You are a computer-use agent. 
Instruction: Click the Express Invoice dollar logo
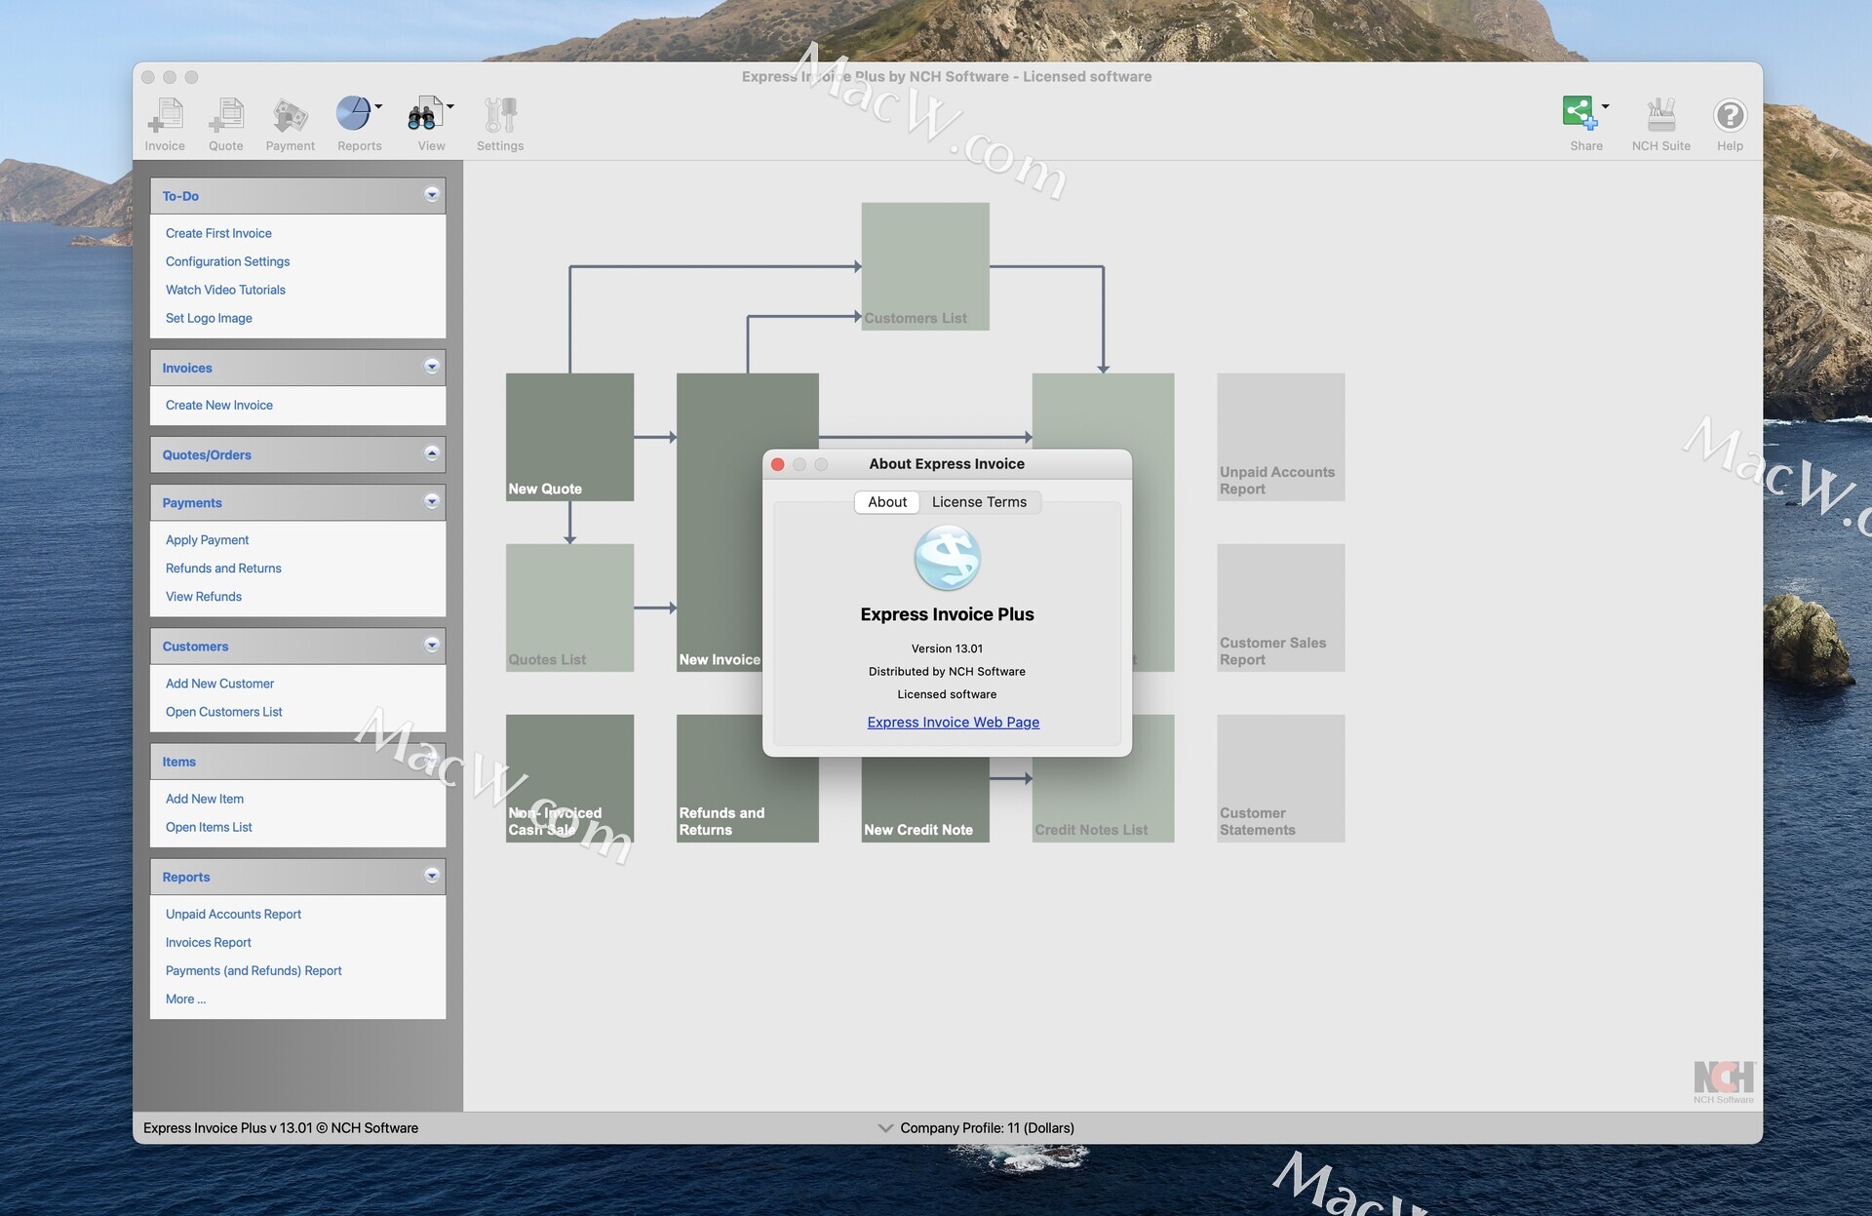click(947, 558)
